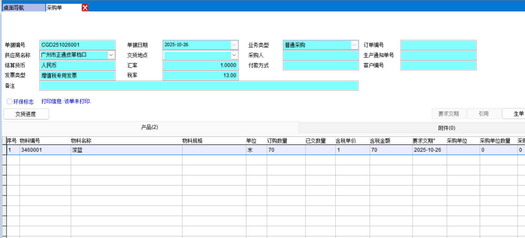525x238 pixels.
Task: Select the 产品(2) tab
Action: (x=150, y=127)
